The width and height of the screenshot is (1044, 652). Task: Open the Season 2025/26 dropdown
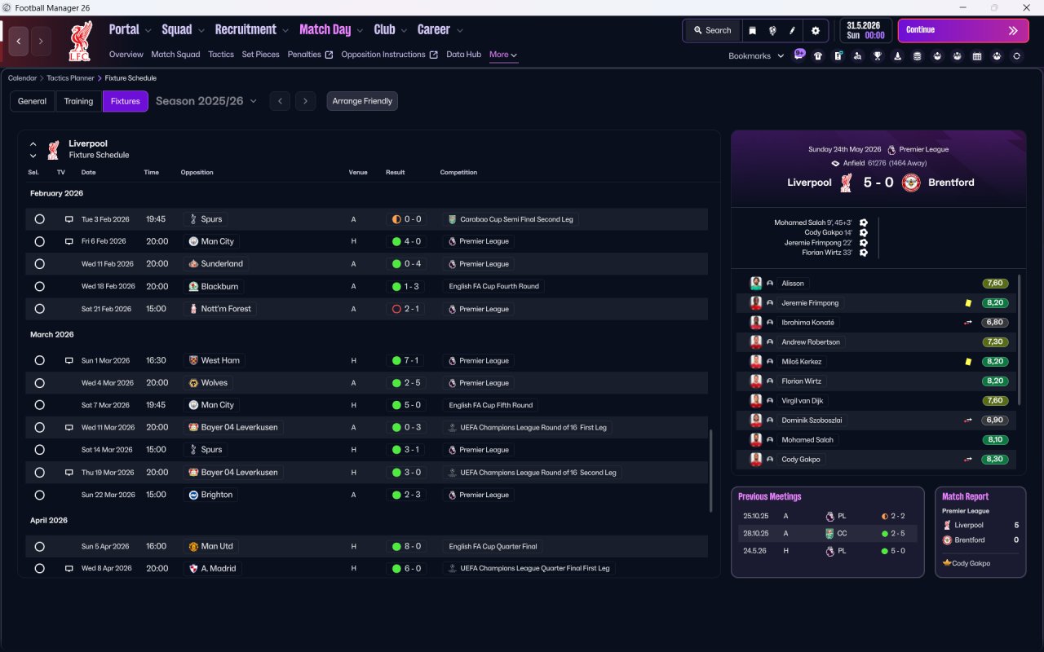[206, 101]
